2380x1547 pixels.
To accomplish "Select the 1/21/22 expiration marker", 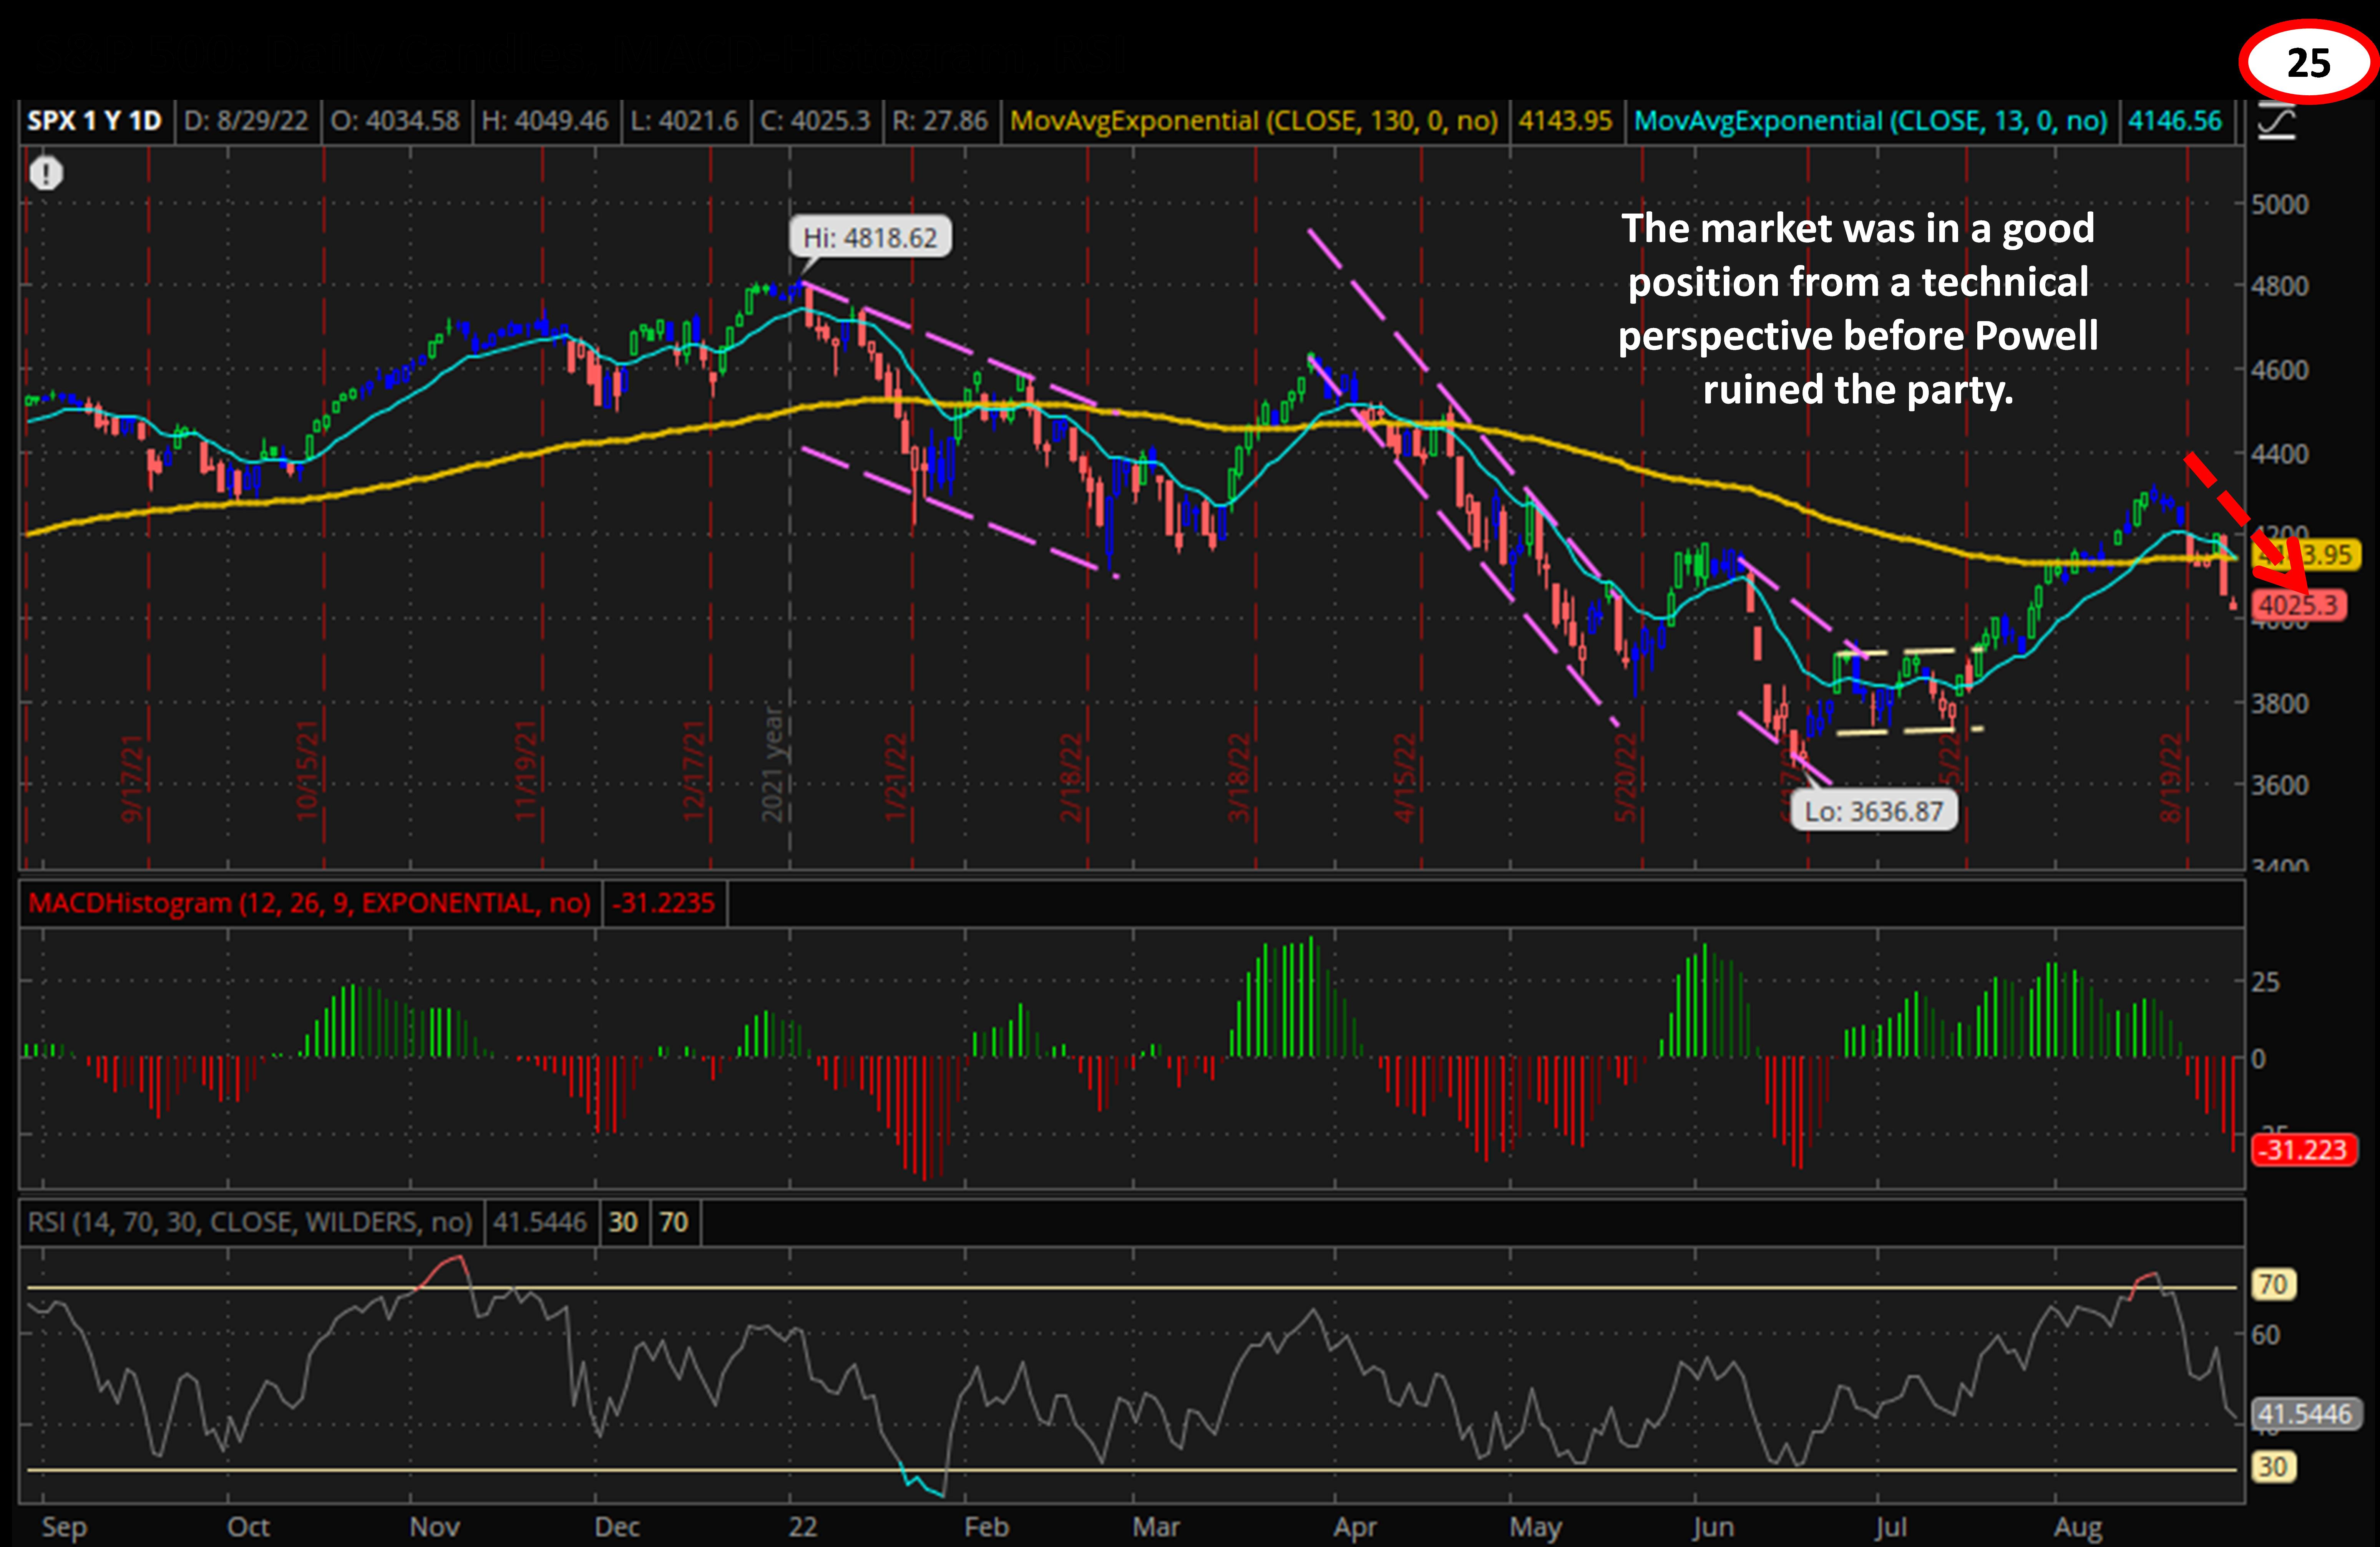I will 896,777.
